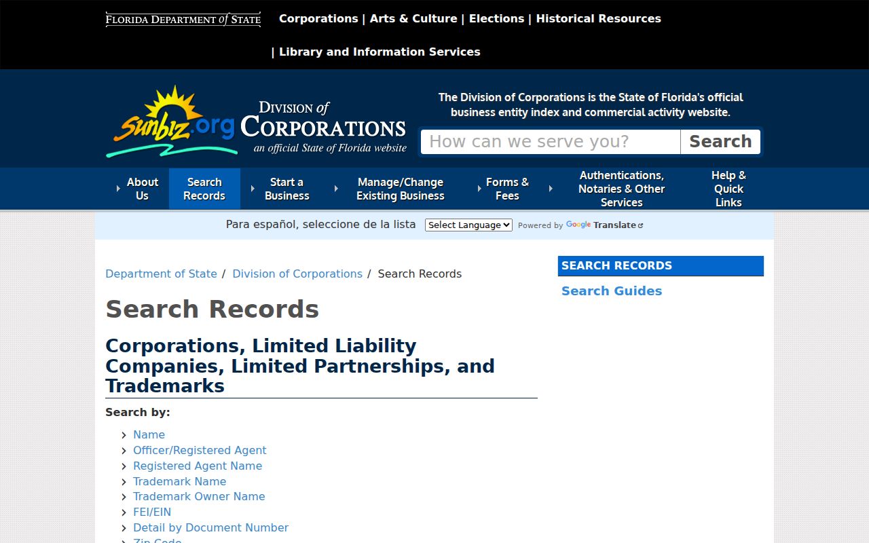Viewport: 869px width, 543px height.
Task: Click chevron bullet beside Name link
Action: (124, 435)
